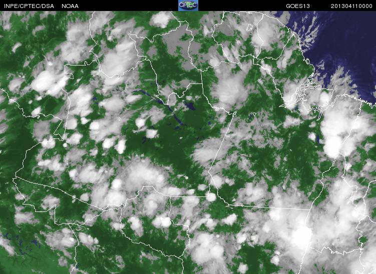Click the NOAA label in the header

[70, 6]
